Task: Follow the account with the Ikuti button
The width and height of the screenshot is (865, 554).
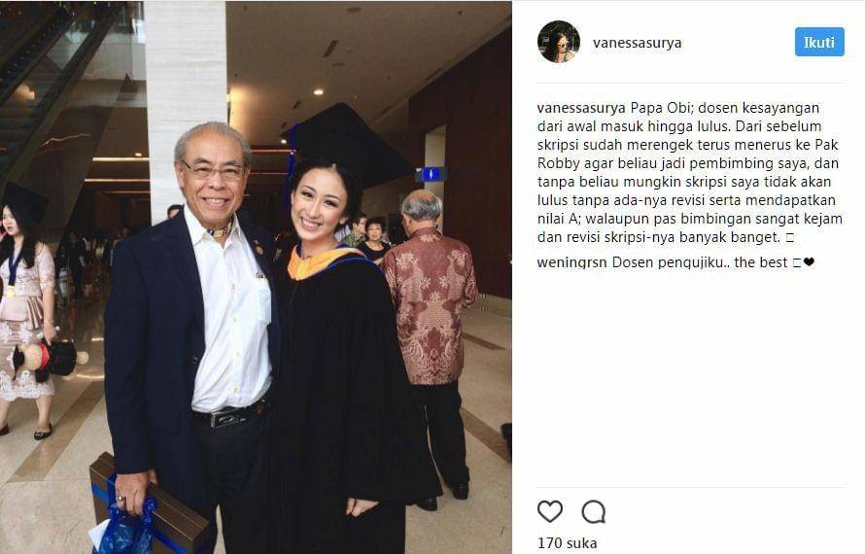Action: pos(819,42)
